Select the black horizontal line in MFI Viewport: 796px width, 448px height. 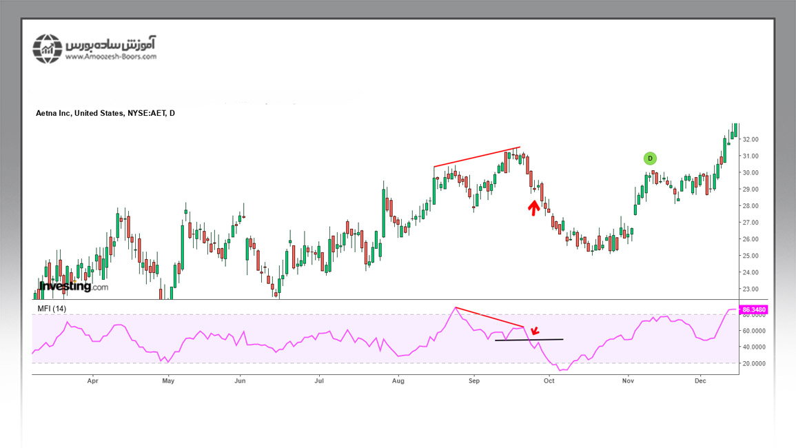point(529,340)
